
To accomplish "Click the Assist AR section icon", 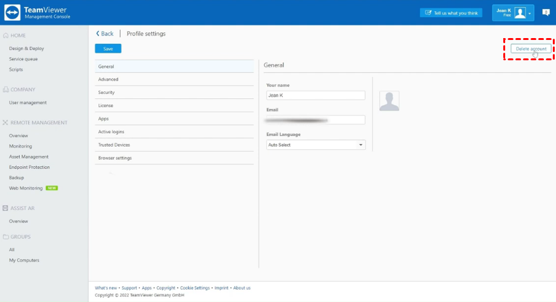I will click(6, 207).
